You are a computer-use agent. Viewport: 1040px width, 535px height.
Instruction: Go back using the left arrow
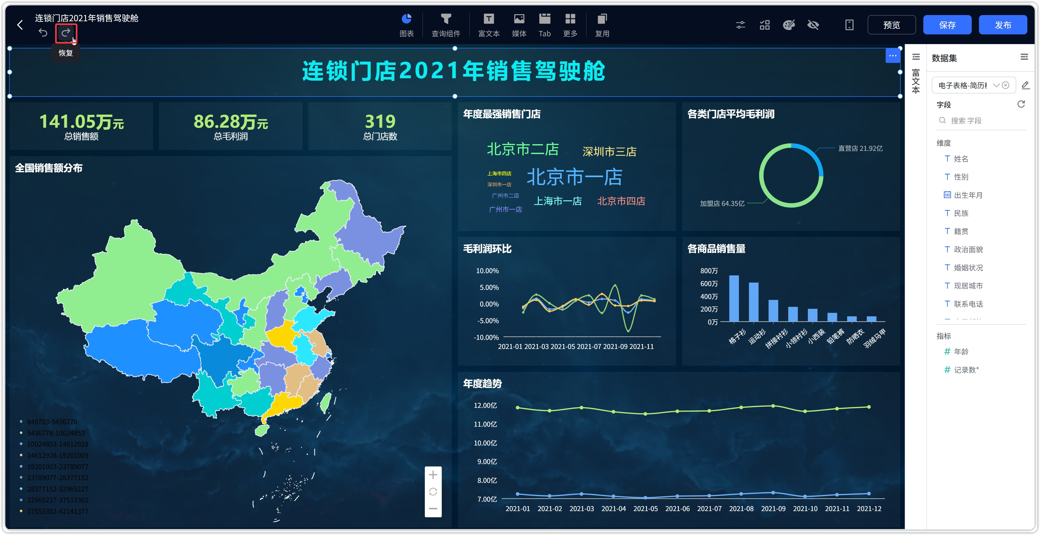pos(20,25)
